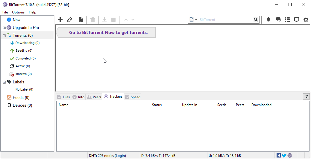Viewport: 311px width, 159px height.
Task: Click Go to BitTorrent Now banner
Action: point(106,33)
